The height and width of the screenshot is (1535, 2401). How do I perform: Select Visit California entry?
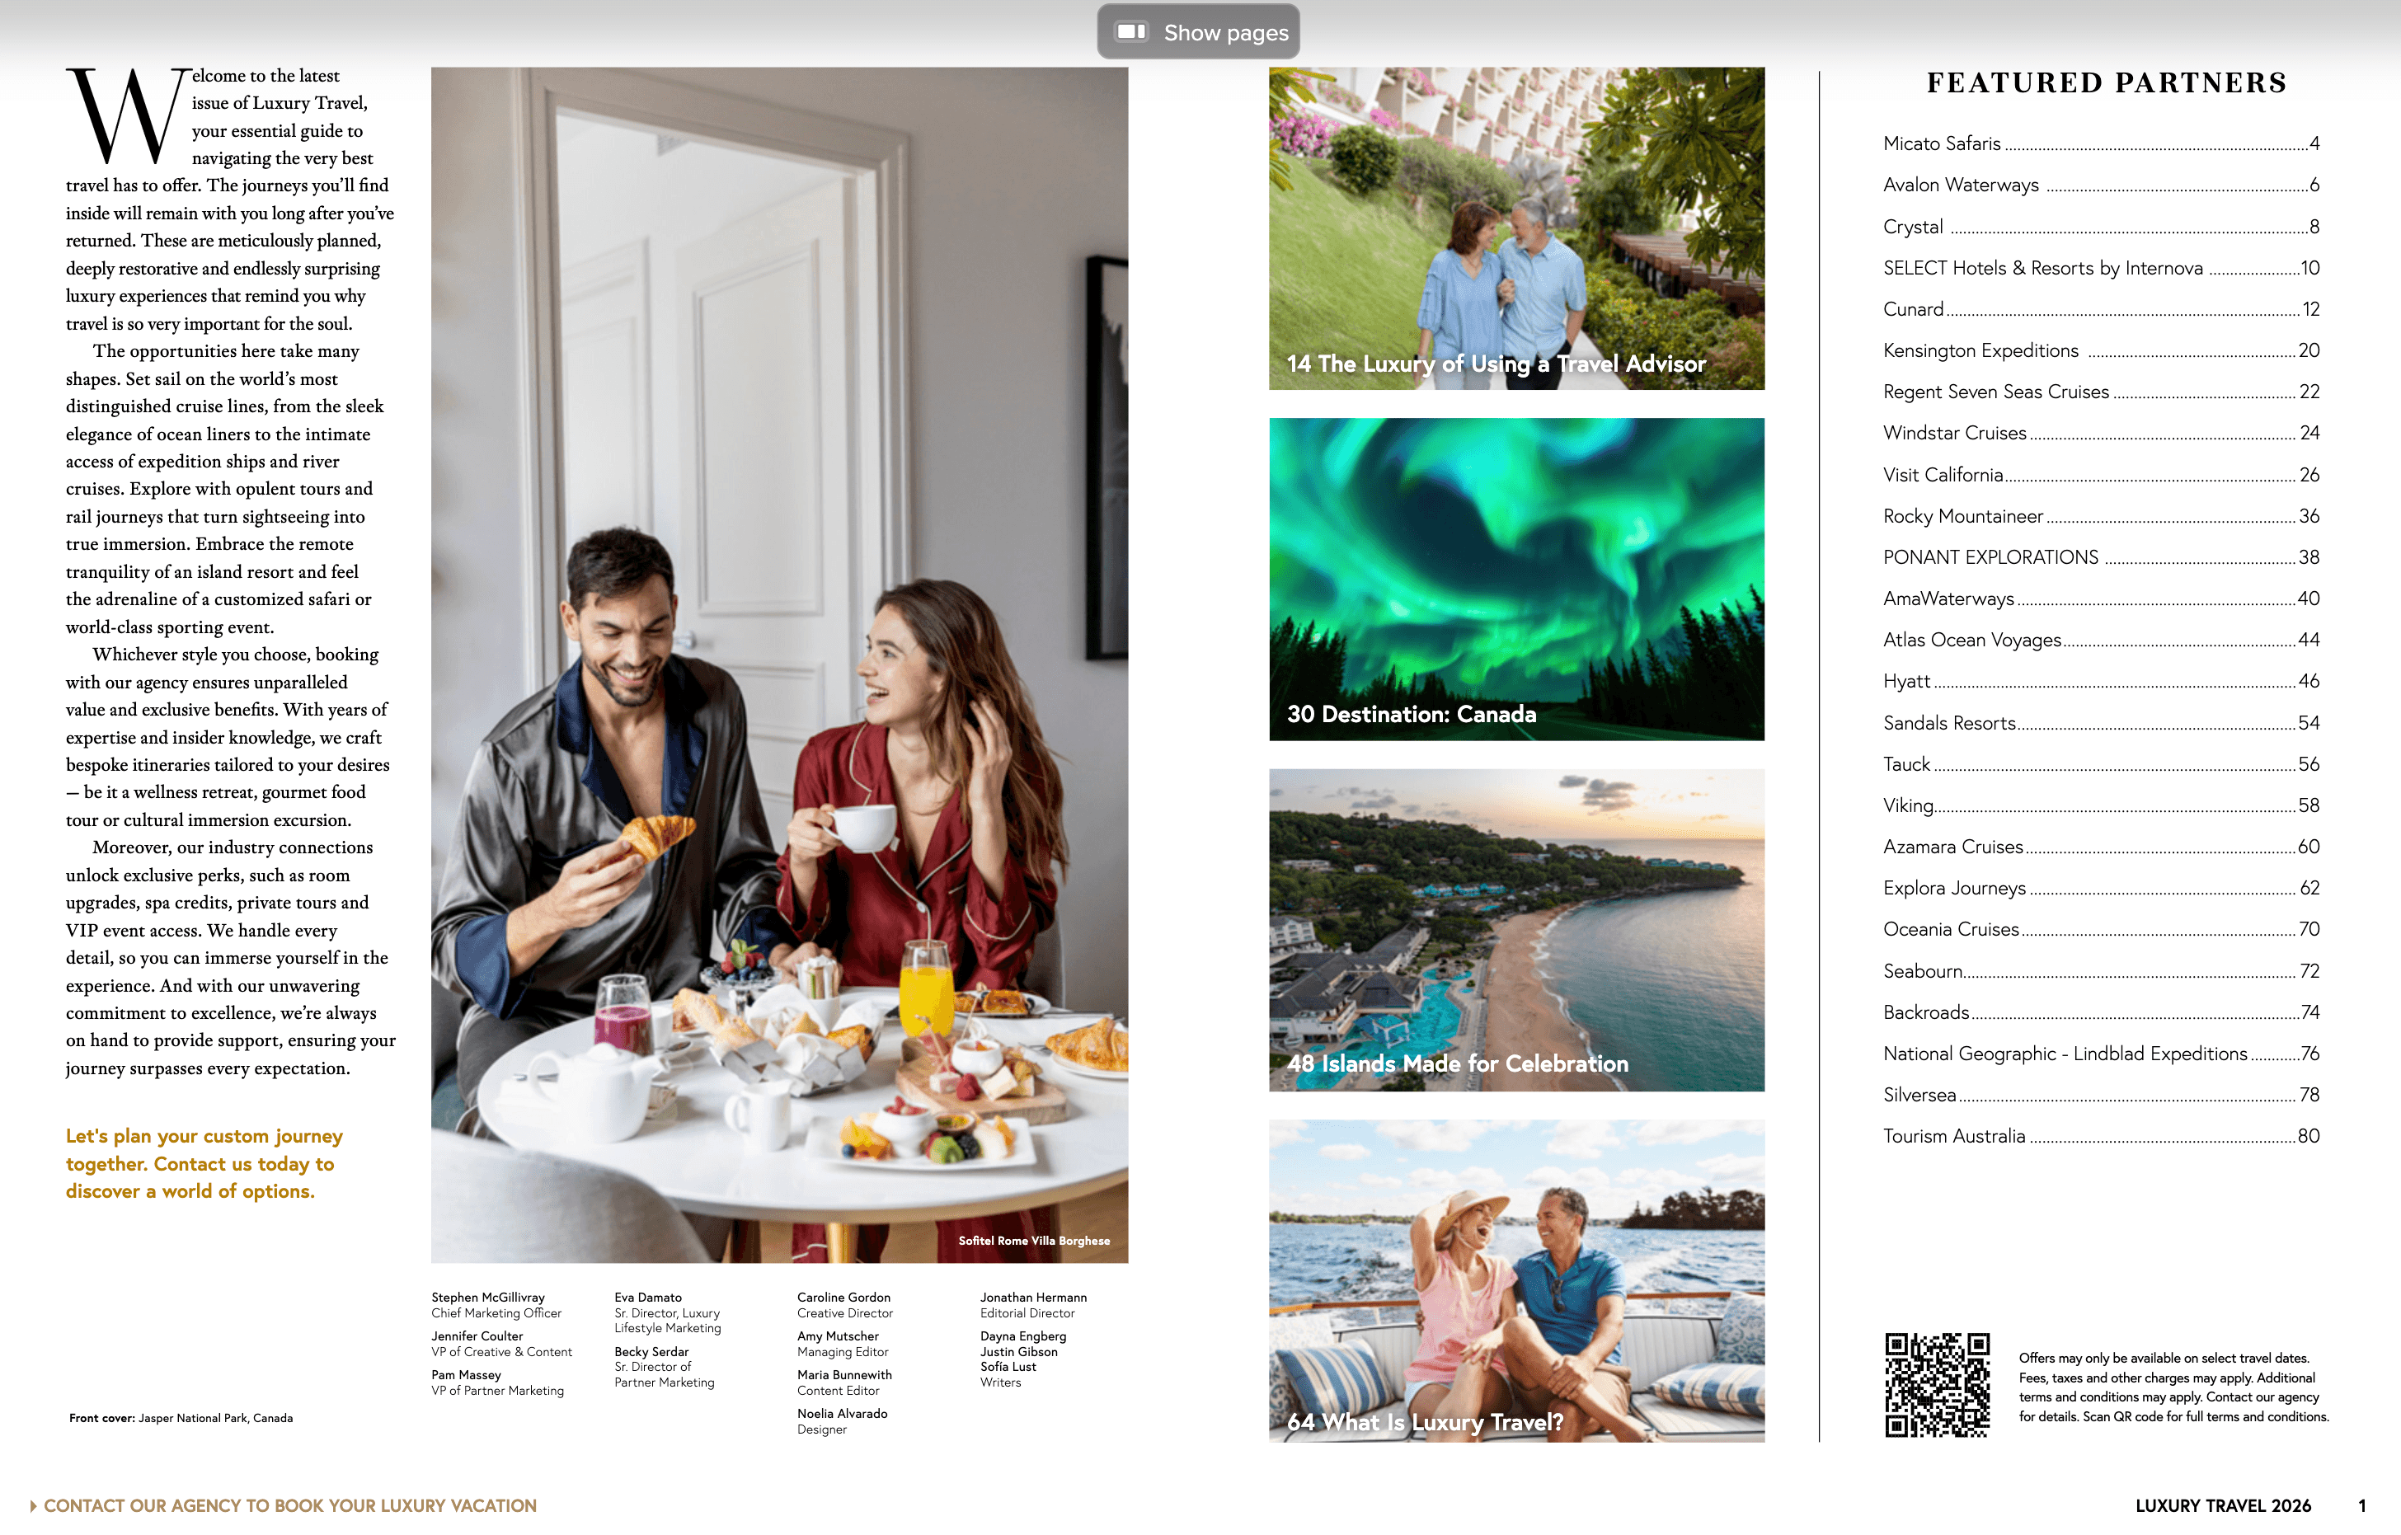tap(2101, 475)
